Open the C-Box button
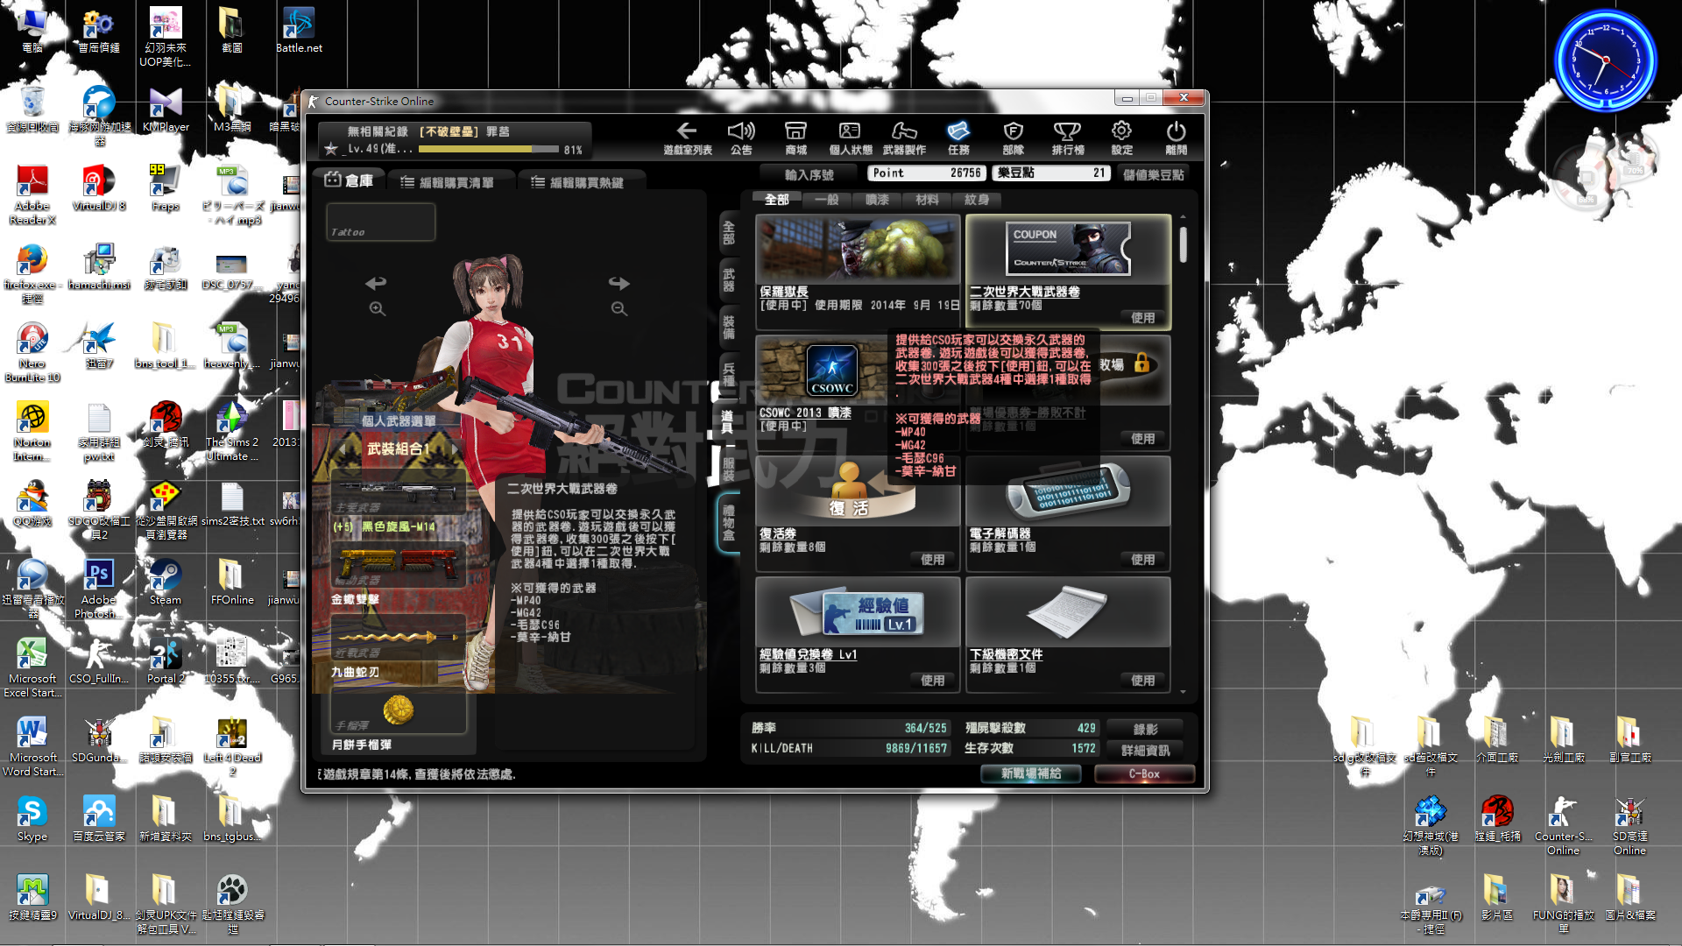 point(1144,773)
